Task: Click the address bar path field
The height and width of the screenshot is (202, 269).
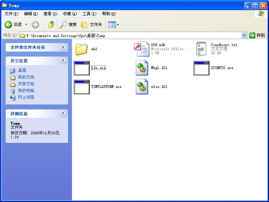Action: (130, 36)
